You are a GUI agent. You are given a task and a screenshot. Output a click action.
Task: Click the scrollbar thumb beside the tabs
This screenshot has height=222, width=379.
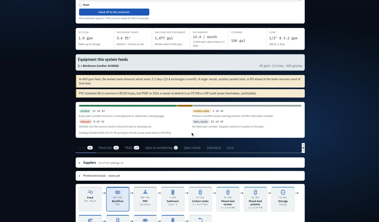click(303, 148)
